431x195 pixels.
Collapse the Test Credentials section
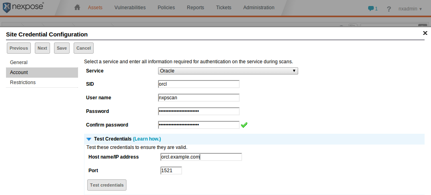pos(89,139)
